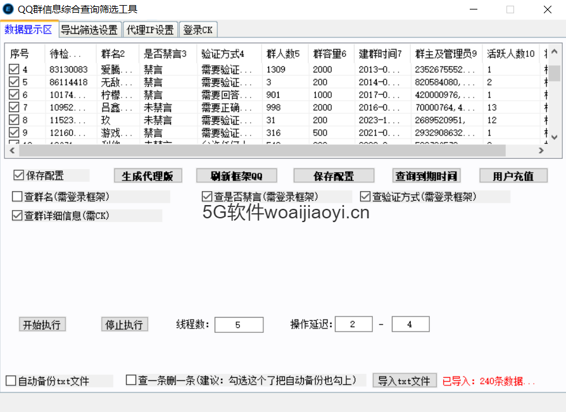Viewport: 566px width, 412px height.
Task: Click 导入txt文件 button
Action: pyautogui.click(x=405, y=380)
